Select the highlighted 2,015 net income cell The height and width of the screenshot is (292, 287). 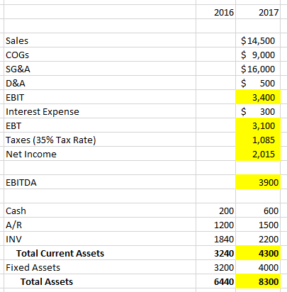258,154
